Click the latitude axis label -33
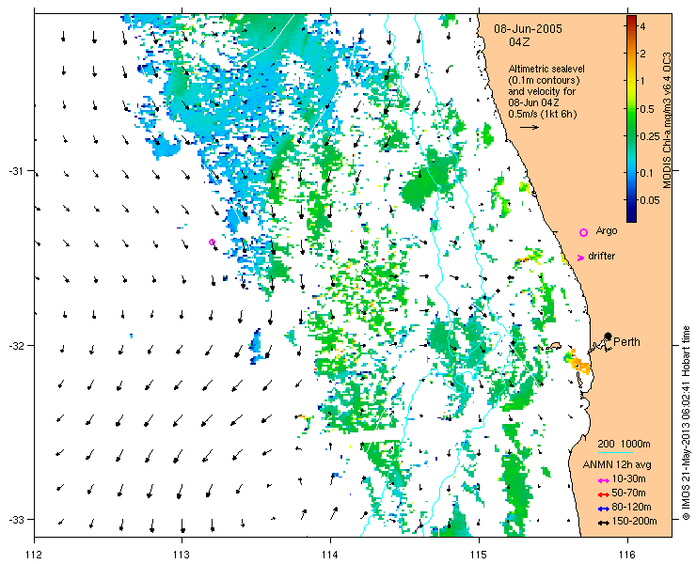This screenshot has width=696, height=564. click(17, 519)
